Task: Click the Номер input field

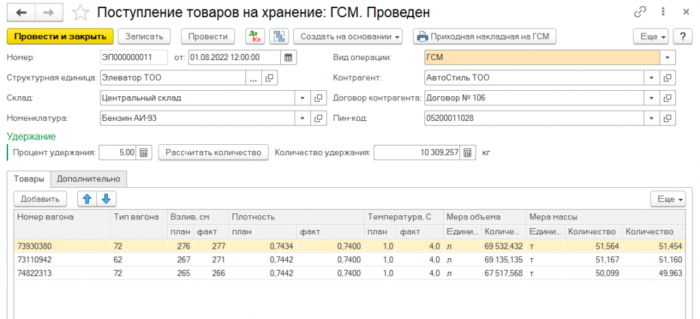Action: (x=135, y=57)
